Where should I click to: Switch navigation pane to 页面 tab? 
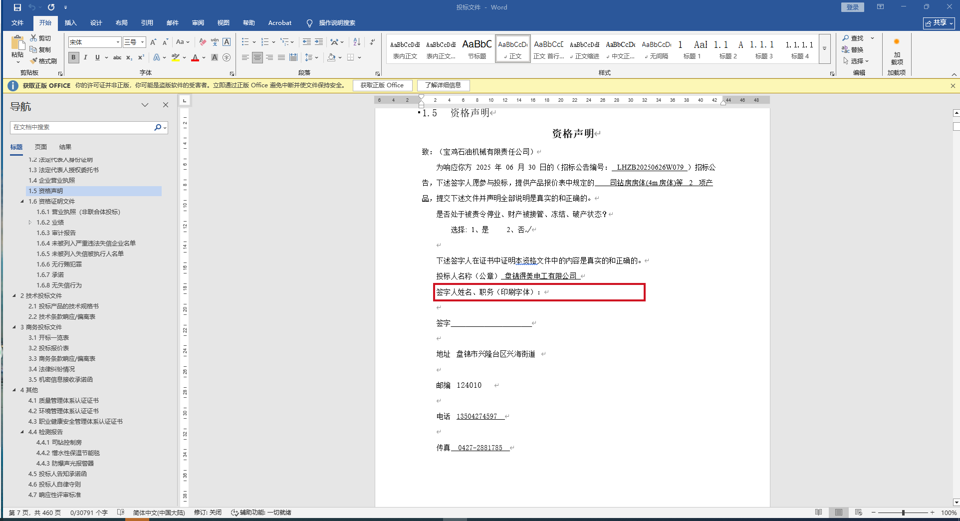pos(41,147)
